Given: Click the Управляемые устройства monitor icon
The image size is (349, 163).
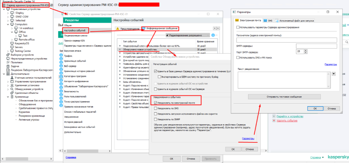Looking at the screenshot, I should pyautogui.click(x=8, y=9).
